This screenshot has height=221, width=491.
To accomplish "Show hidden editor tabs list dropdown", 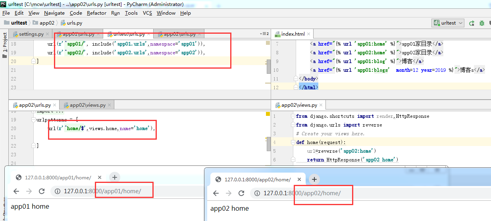I will tap(264, 34).
